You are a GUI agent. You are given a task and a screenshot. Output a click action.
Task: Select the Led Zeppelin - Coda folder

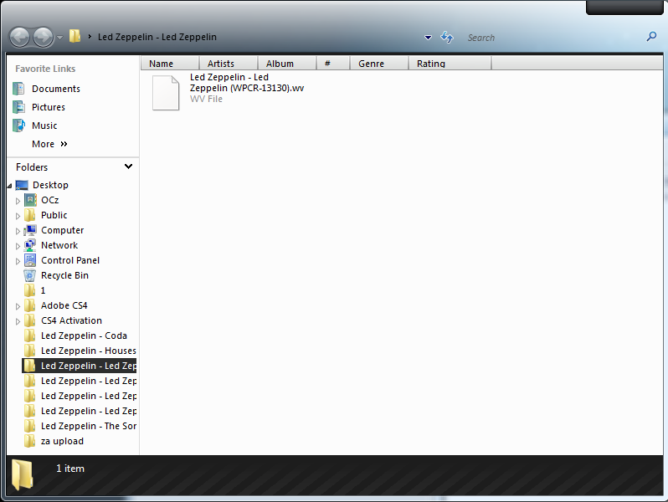click(84, 336)
